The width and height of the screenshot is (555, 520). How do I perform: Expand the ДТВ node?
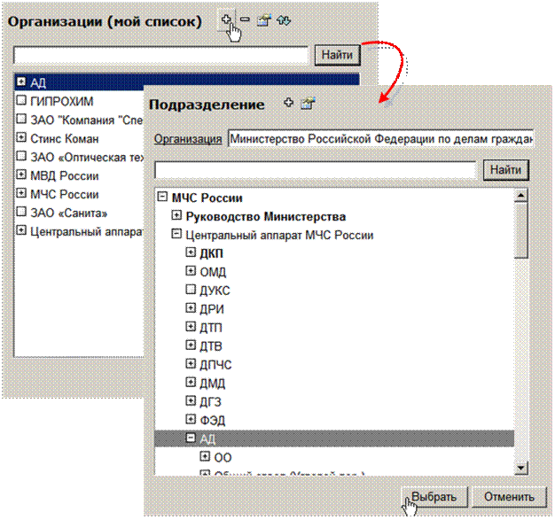pos(191,345)
